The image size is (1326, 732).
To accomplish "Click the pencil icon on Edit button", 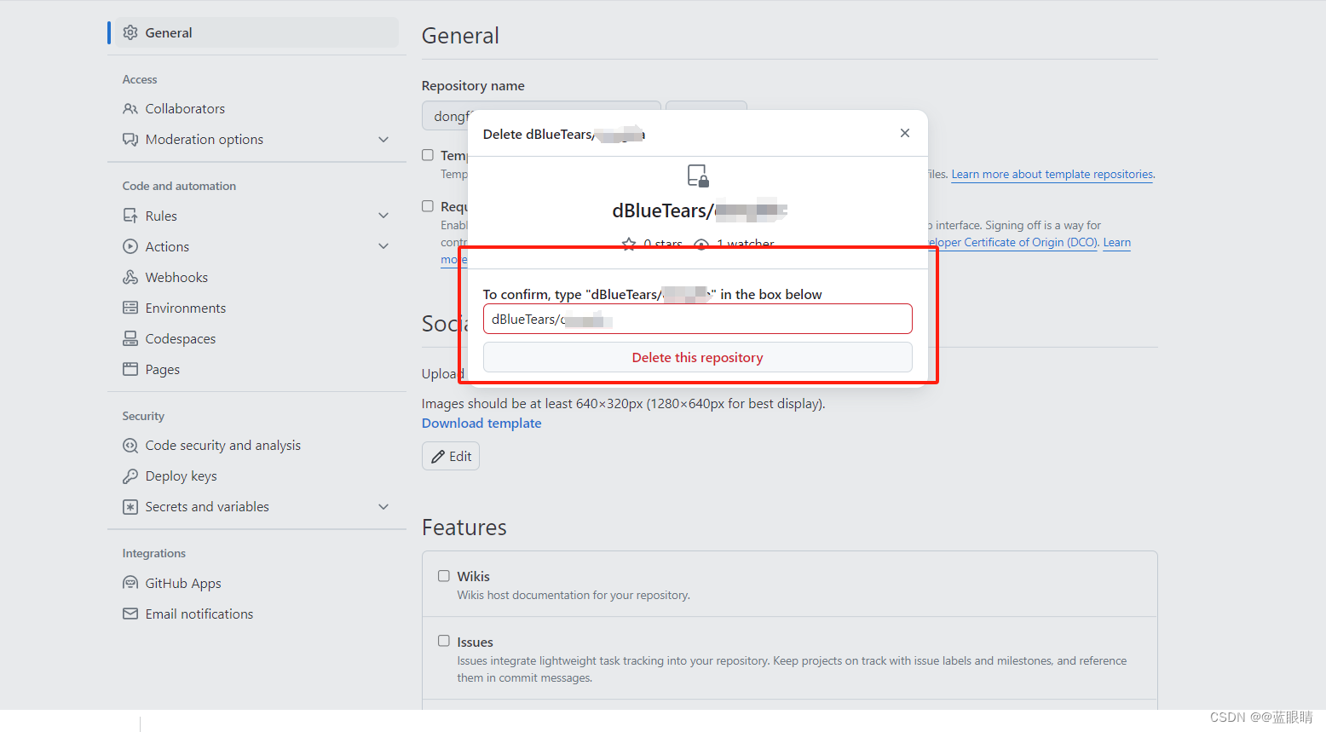I will (438, 457).
